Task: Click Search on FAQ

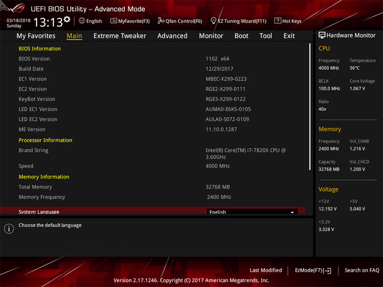Action: click(x=362, y=270)
